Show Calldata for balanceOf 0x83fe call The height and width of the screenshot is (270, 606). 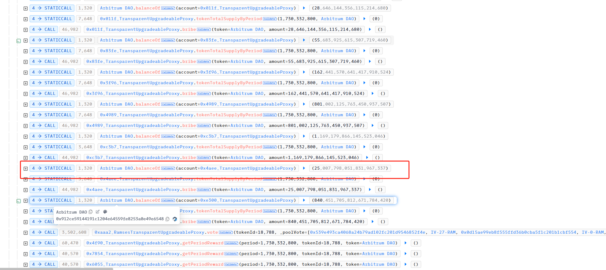pyautogui.click(x=168, y=40)
